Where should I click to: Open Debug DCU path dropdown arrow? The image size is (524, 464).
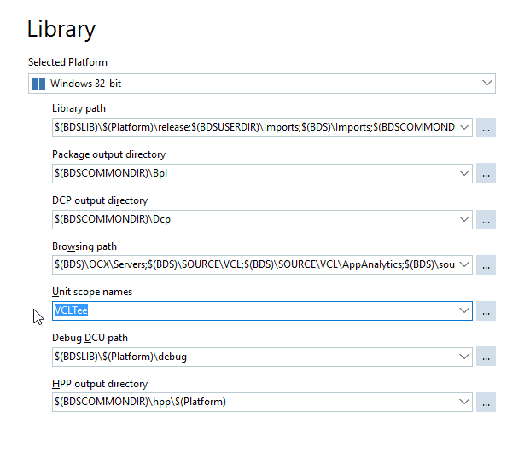pyautogui.click(x=464, y=357)
